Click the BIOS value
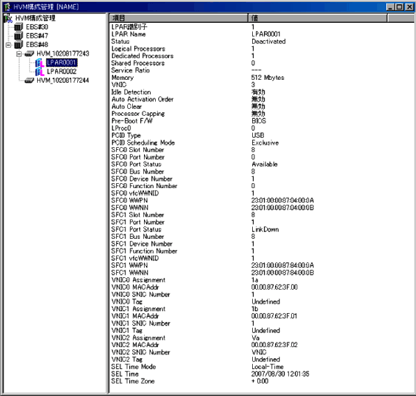The width and height of the screenshot is (416, 396). click(x=258, y=121)
